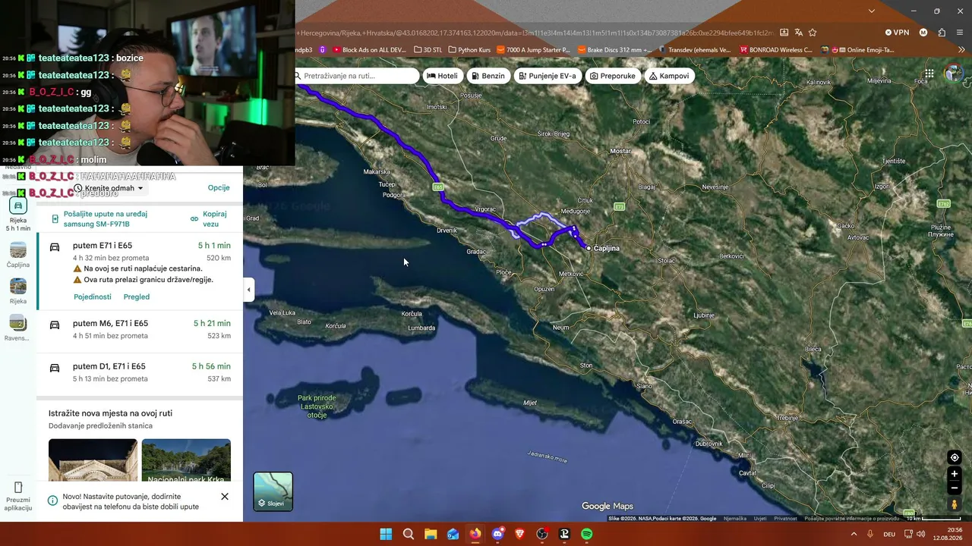Zoom out with the map minus button

[x=955, y=488]
